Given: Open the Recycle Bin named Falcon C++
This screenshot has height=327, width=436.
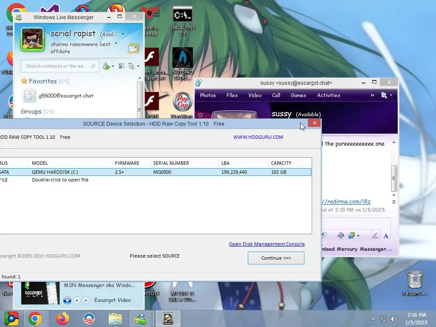Looking at the screenshot, I should (415, 283).
